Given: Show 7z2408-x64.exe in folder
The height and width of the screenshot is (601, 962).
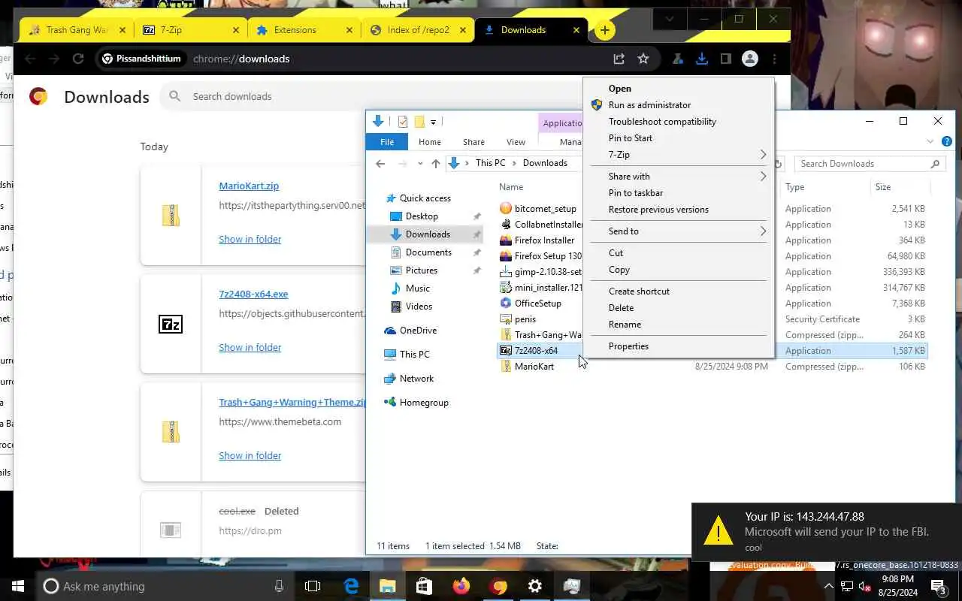Looking at the screenshot, I should coord(250,347).
